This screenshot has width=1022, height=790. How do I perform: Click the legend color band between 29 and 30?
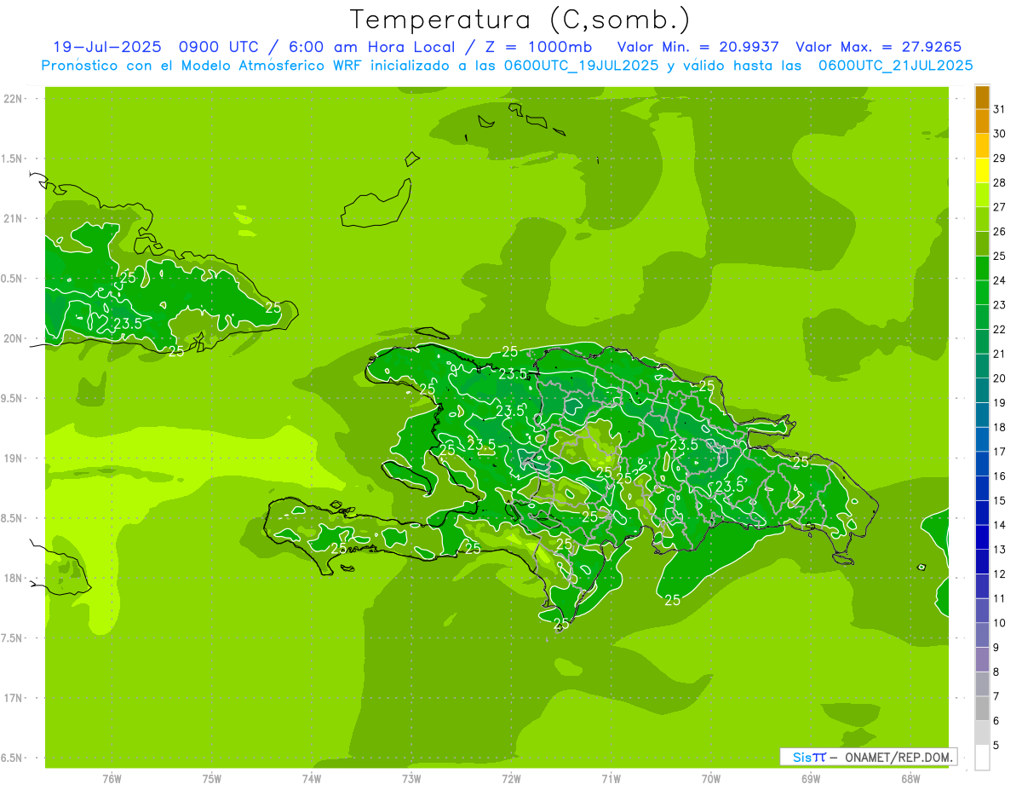click(x=982, y=146)
